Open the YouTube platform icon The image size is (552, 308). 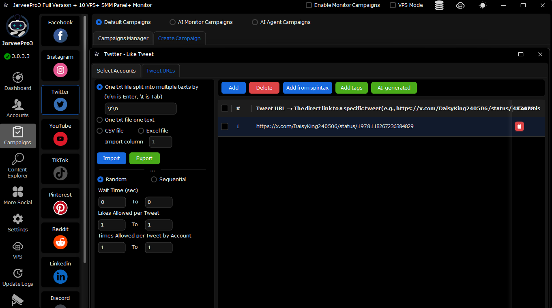(x=60, y=139)
